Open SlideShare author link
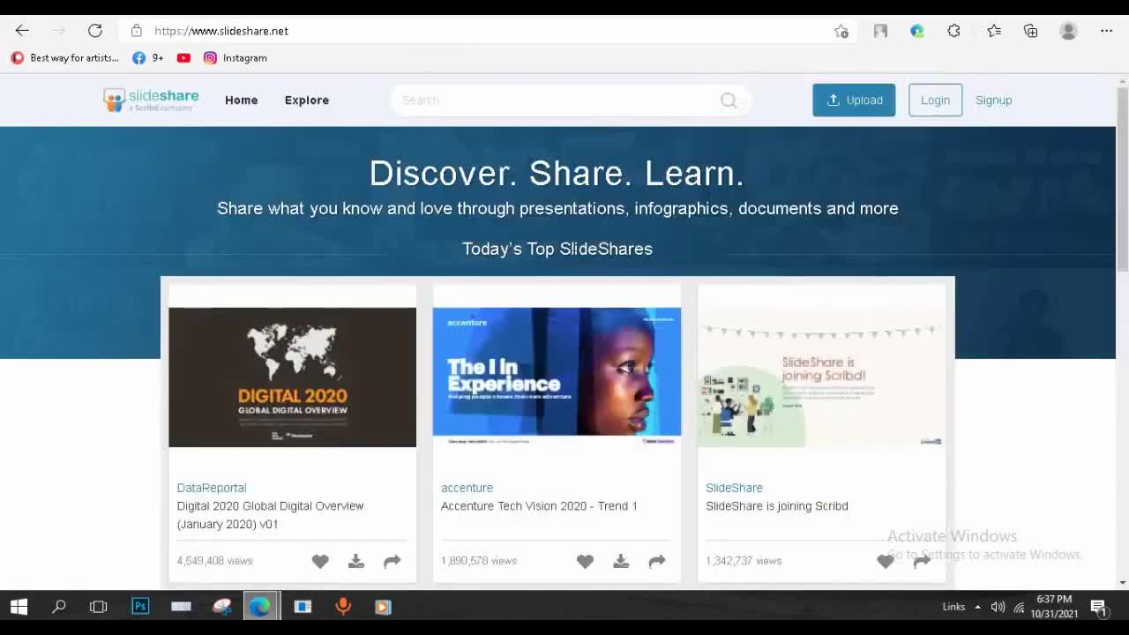This screenshot has height=635, width=1129. coord(734,487)
